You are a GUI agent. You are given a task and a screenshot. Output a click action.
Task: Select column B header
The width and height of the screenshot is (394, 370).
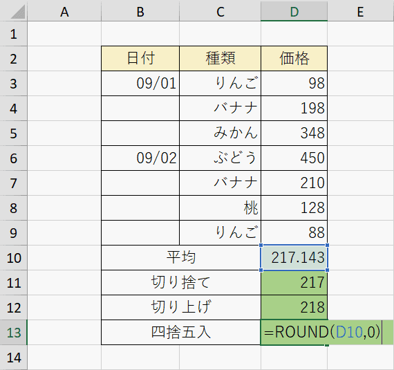(x=140, y=12)
